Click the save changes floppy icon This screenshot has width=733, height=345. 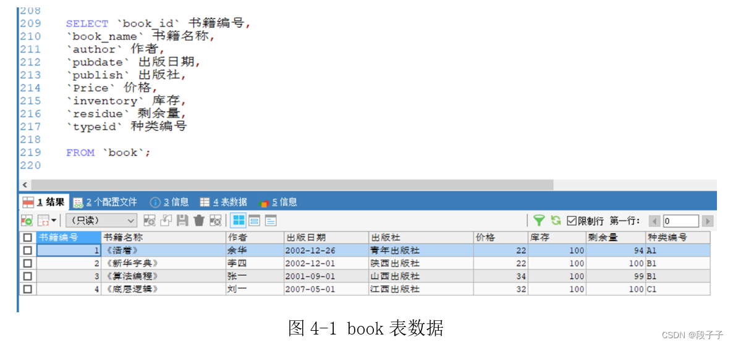click(183, 220)
